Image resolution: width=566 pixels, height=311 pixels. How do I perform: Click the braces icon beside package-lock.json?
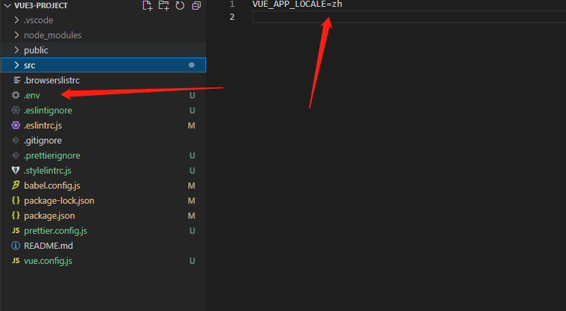(x=16, y=200)
